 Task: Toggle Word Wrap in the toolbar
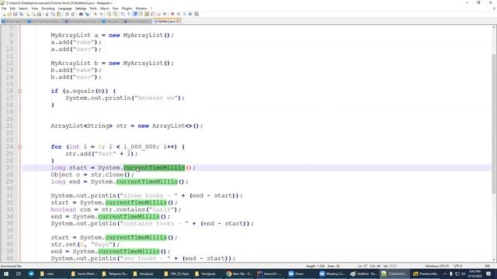123,14
